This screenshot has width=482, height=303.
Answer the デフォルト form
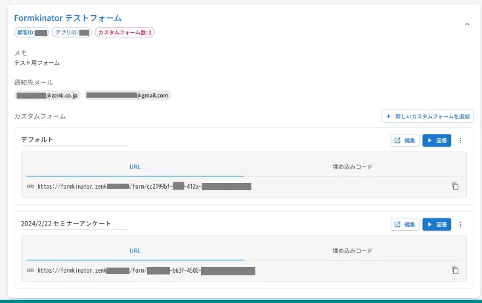(x=437, y=140)
